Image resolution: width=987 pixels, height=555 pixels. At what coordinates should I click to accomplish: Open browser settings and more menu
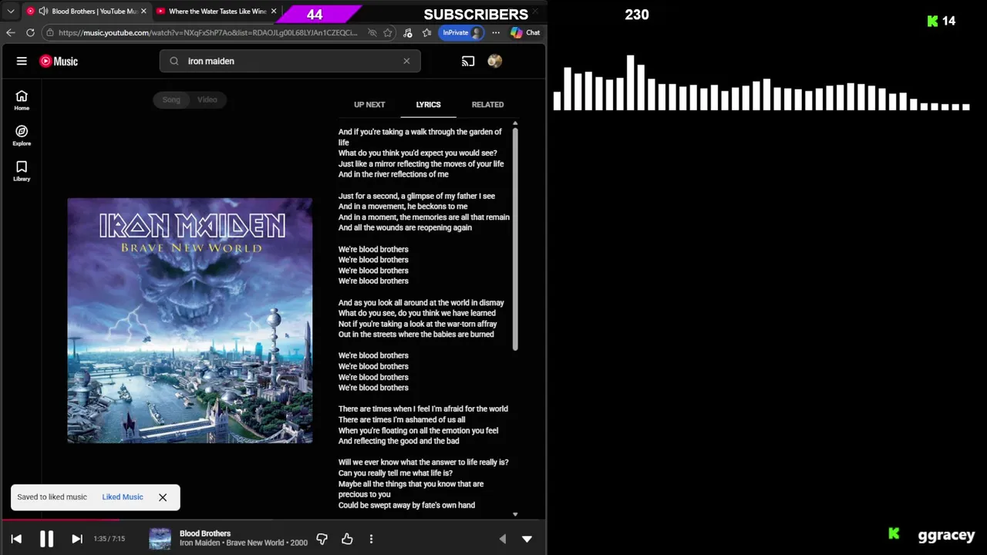[496, 32]
